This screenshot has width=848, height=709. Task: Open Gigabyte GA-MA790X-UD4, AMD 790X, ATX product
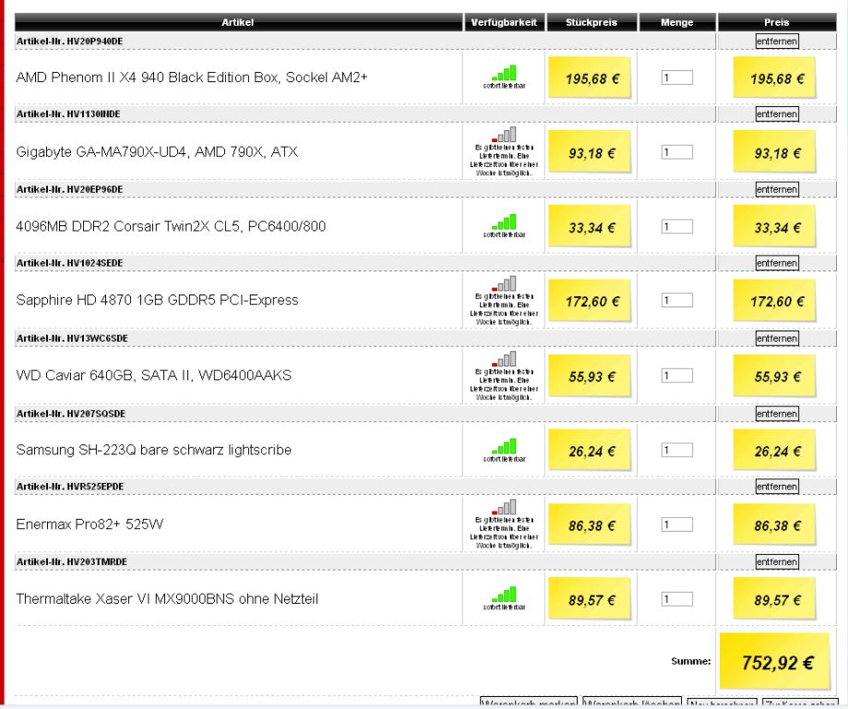[157, 152]
